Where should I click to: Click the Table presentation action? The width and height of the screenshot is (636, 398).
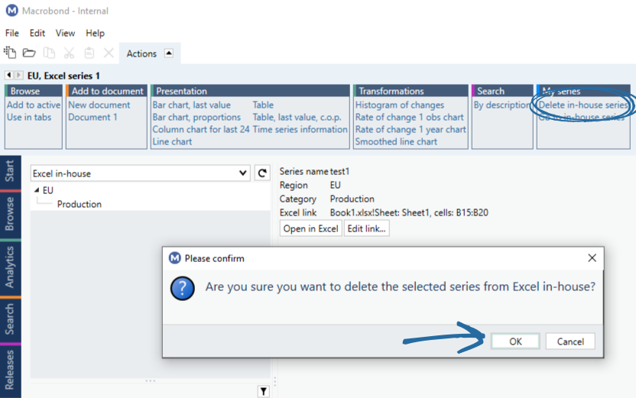(x=263, y=105)
